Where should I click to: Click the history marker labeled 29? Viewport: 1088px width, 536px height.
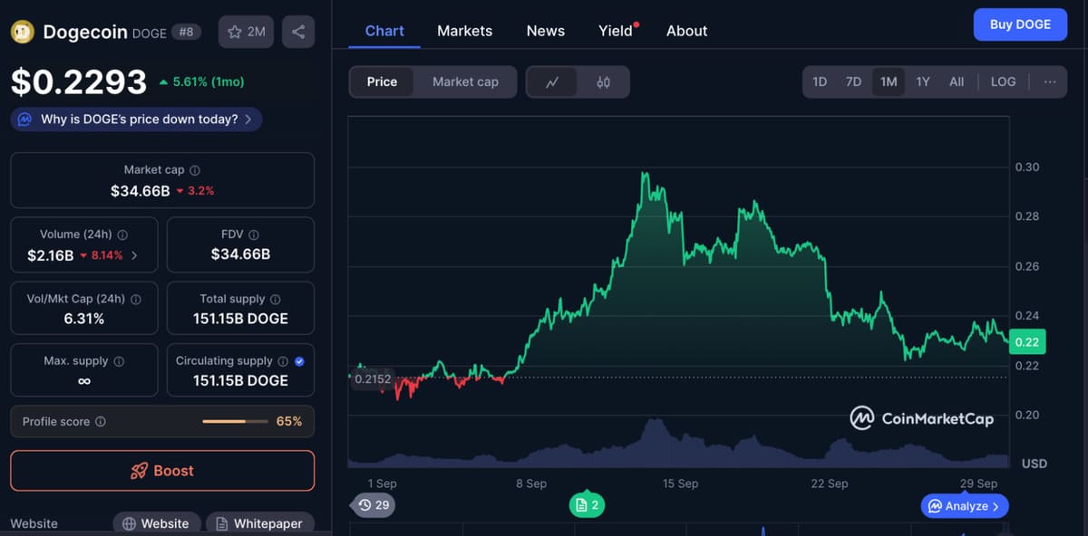[373, 505]
